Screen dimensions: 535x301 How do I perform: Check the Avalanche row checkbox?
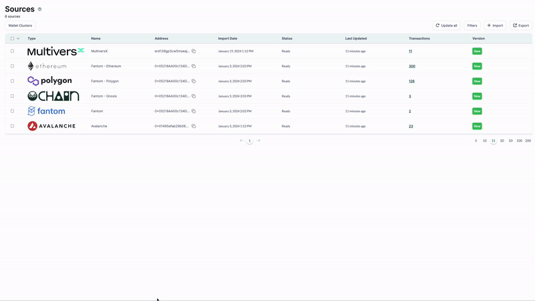coord(12,126)
